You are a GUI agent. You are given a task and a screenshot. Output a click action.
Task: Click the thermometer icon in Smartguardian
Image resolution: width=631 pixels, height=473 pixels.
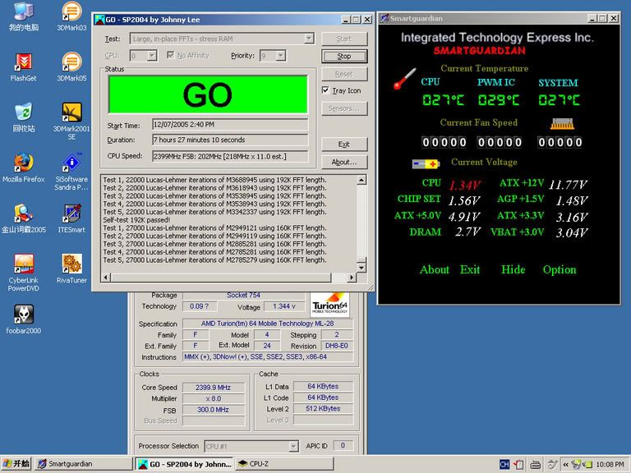[404, 79]
